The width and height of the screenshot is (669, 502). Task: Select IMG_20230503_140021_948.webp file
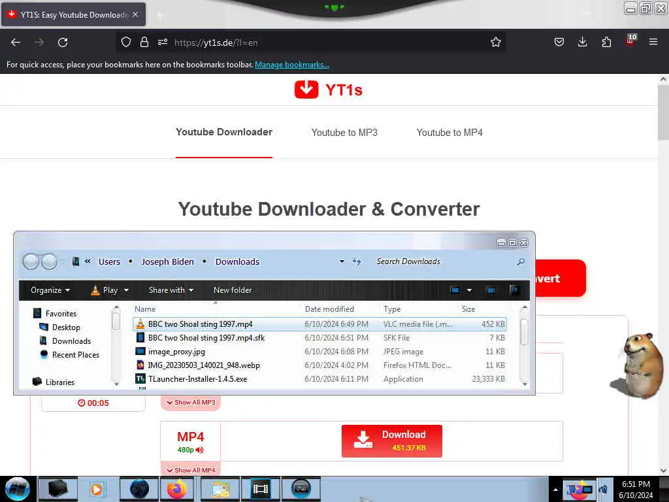[x=319, y=365]
